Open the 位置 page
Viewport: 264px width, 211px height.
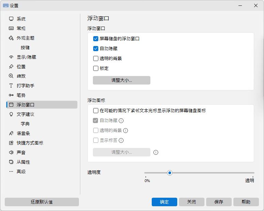pyautogui.click(x=42, y=66)
